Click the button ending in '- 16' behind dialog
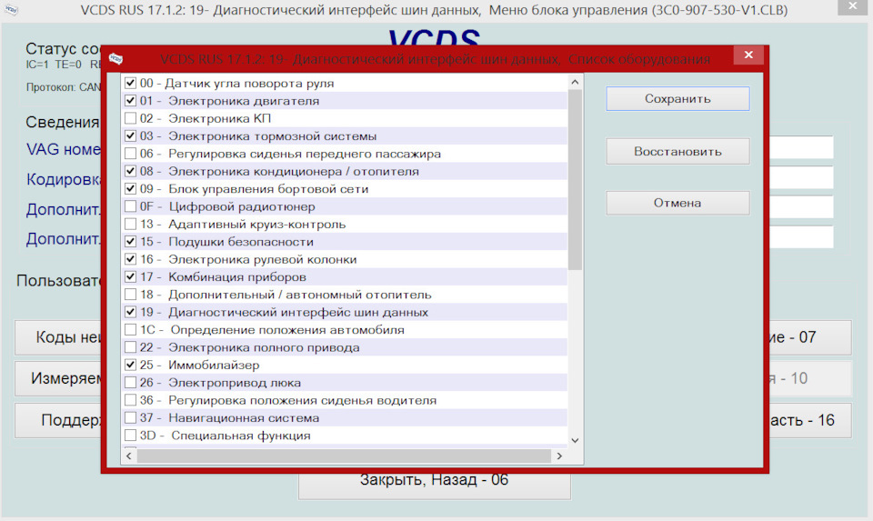Image resolution: width=873 pixels, height=521 pixels. point(810,420)
